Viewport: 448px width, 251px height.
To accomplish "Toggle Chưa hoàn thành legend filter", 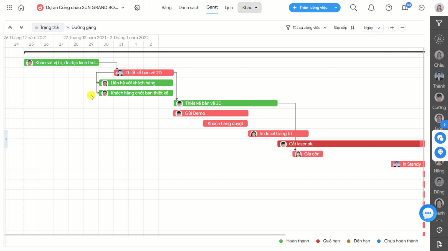I will [398, 241].
